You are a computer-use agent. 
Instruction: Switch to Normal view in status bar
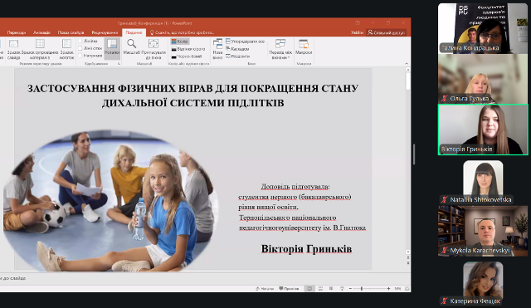[309, 289]
